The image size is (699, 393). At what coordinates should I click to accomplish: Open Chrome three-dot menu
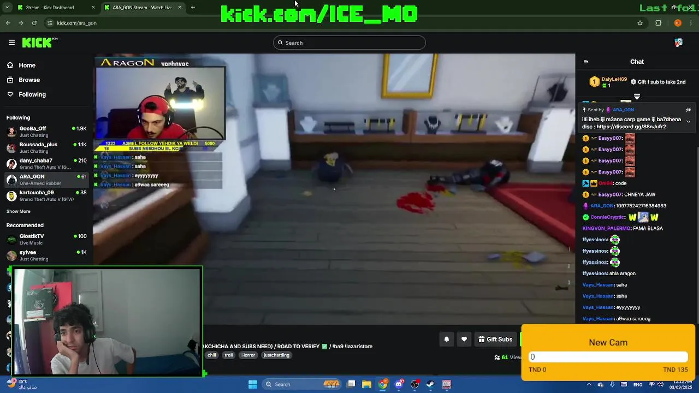pyautogui.click(x=691, y=23)
